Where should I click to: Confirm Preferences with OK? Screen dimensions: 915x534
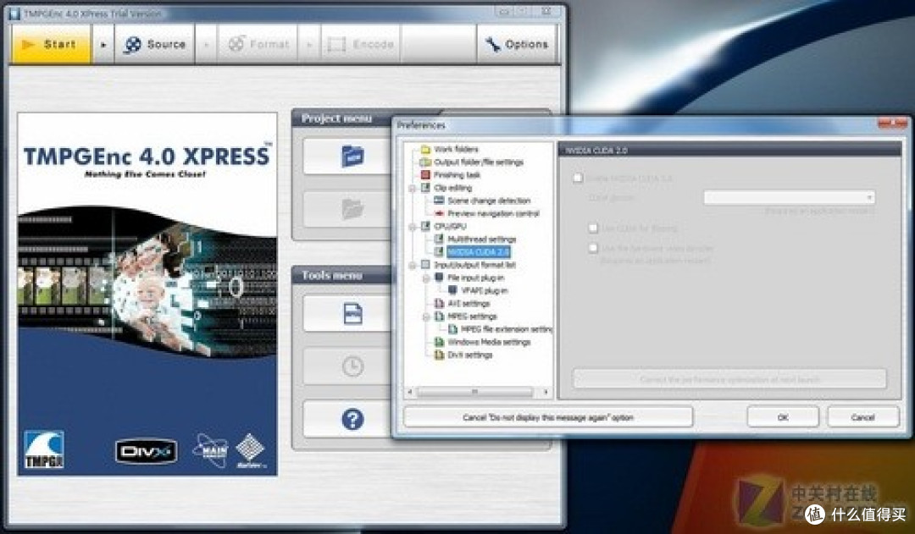click(783, 417)
